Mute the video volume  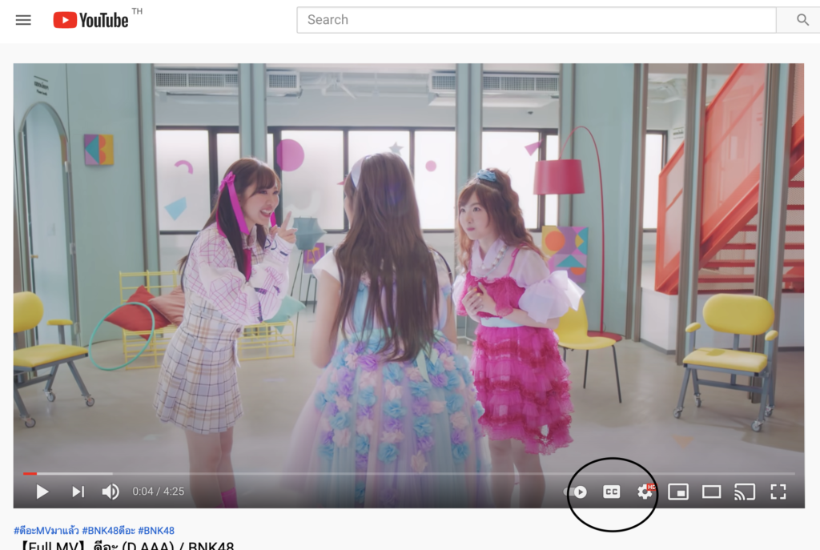click(111, 492)
